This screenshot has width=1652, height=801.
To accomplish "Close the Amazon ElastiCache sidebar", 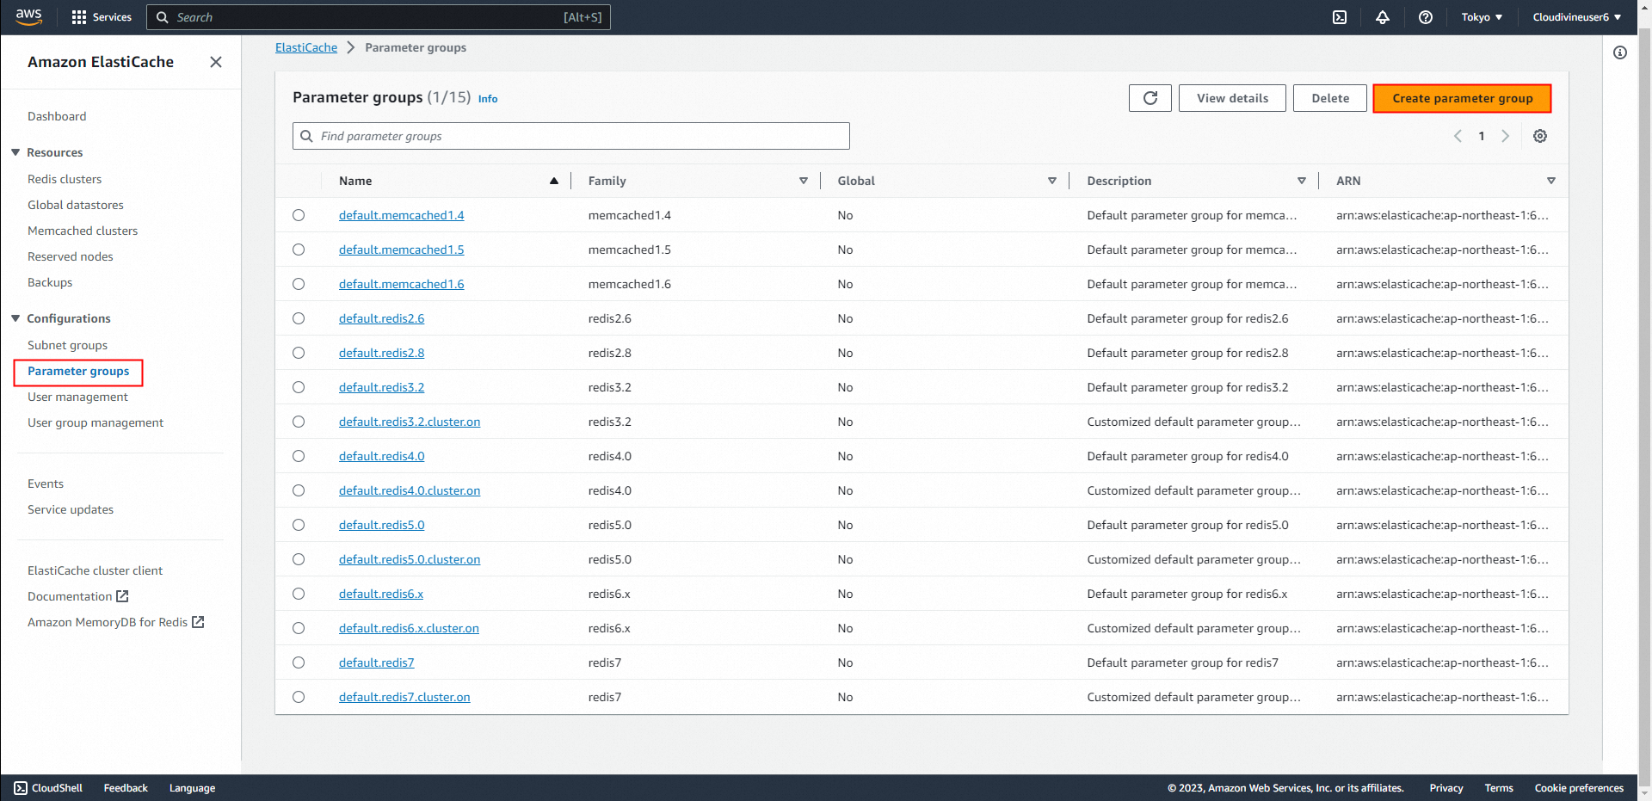I will (216, 62).
